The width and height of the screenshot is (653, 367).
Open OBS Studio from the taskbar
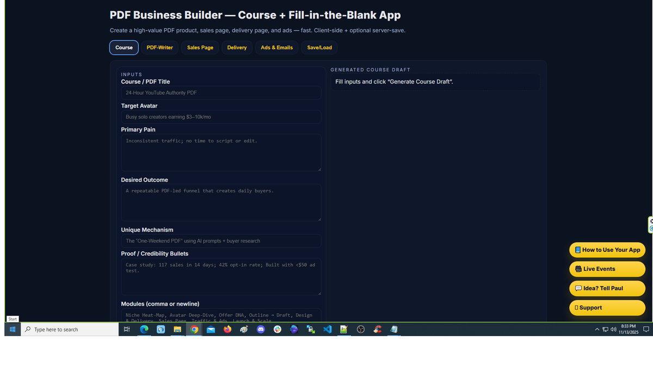coord(360,329)
